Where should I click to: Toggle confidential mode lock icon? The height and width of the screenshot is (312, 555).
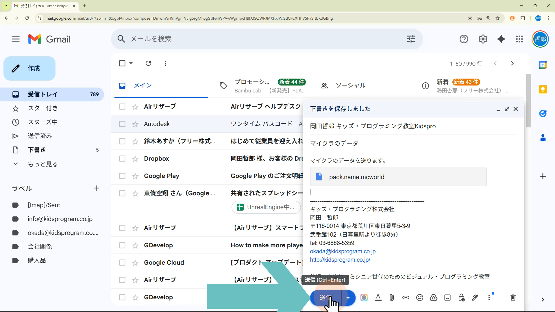point(461,298)
